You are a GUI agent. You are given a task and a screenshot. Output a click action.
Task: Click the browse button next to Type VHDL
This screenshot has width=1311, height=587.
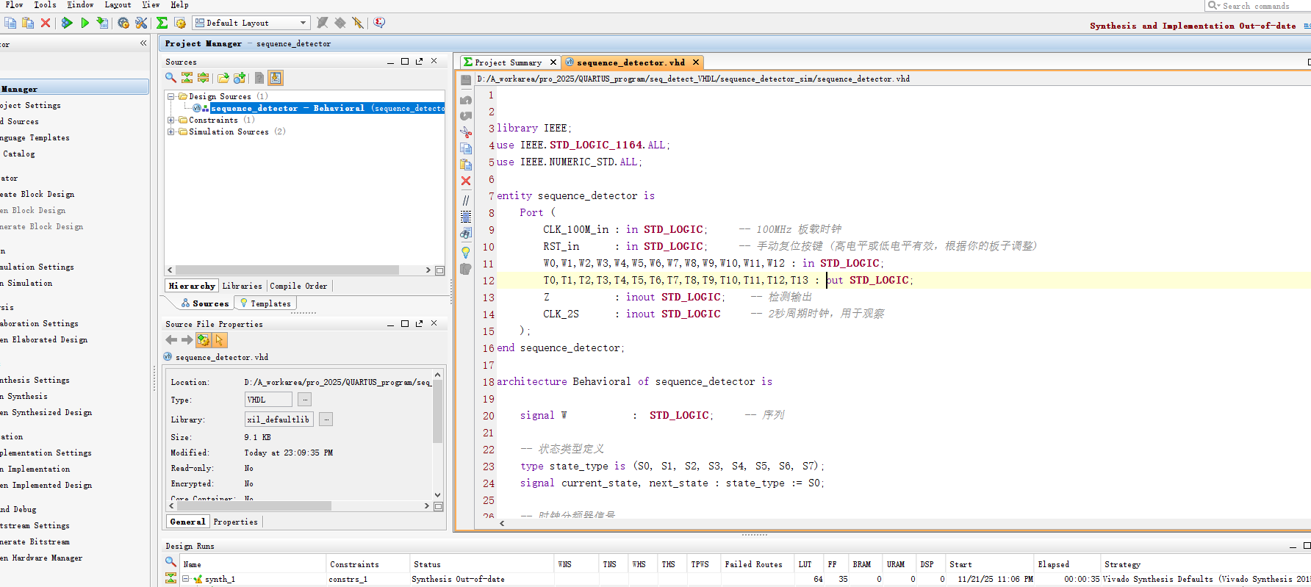coord(304,400)
